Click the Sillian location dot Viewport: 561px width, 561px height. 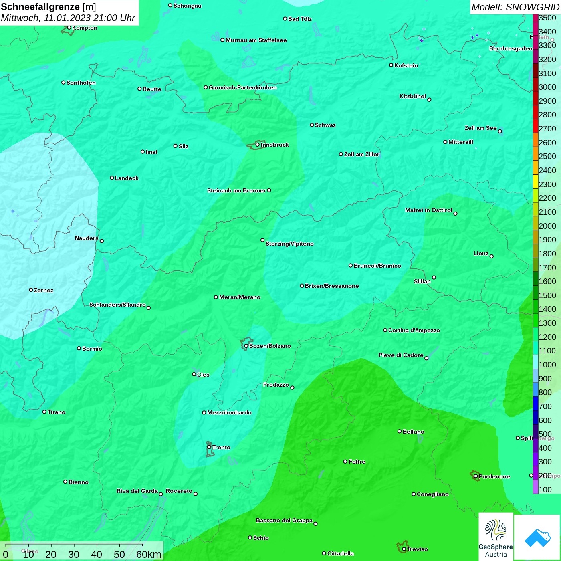[x=434, y=277]
